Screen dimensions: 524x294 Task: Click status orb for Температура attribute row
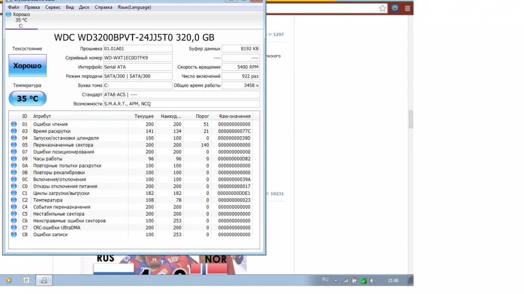(x=14, y=200)
